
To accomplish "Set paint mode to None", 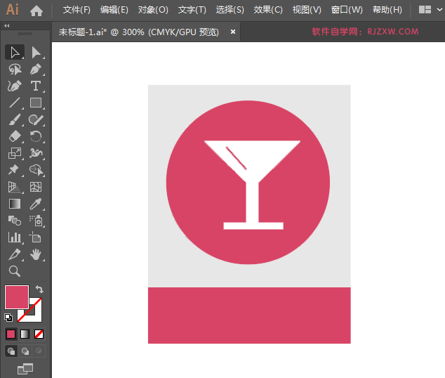I will [x=39, y=334].
